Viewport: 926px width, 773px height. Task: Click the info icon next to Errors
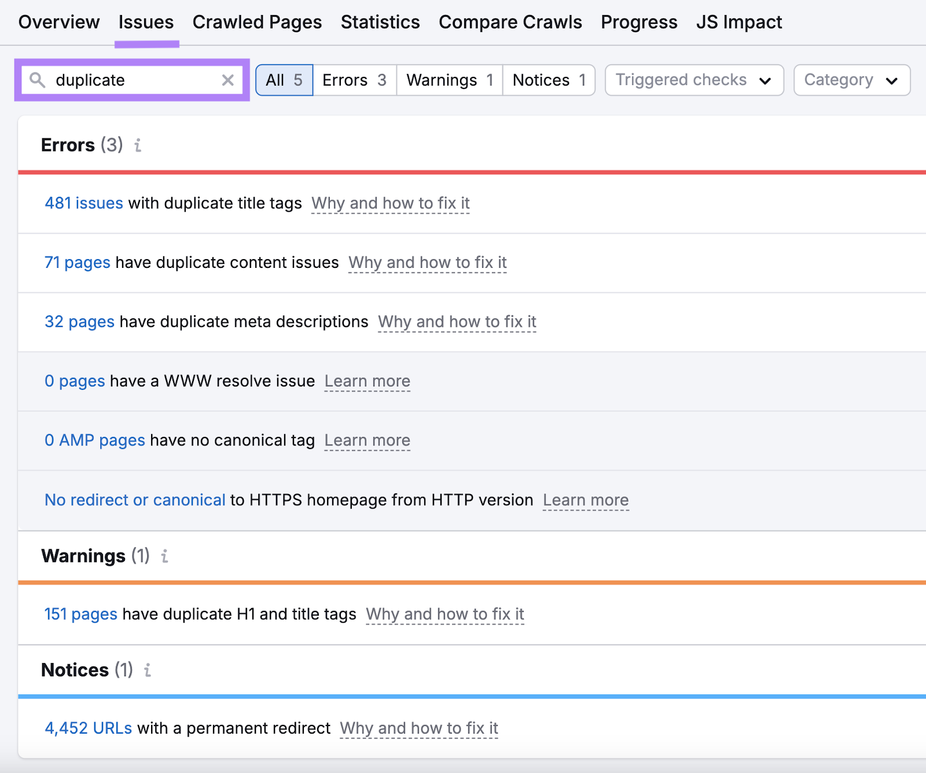137,146
